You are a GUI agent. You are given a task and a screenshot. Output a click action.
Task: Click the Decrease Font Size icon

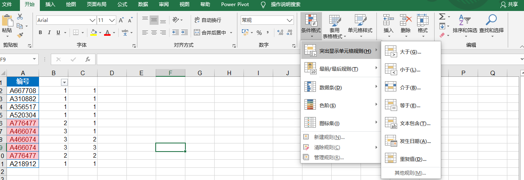click(x=130, y=20)
